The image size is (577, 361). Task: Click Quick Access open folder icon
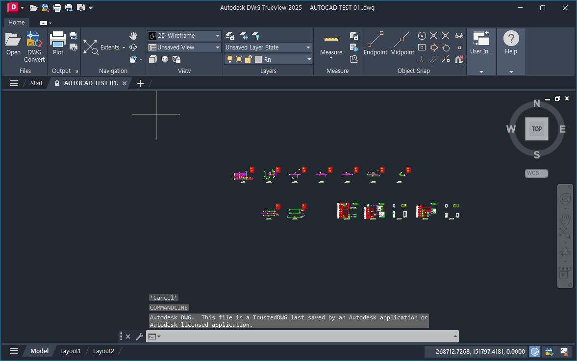[33, 8]
